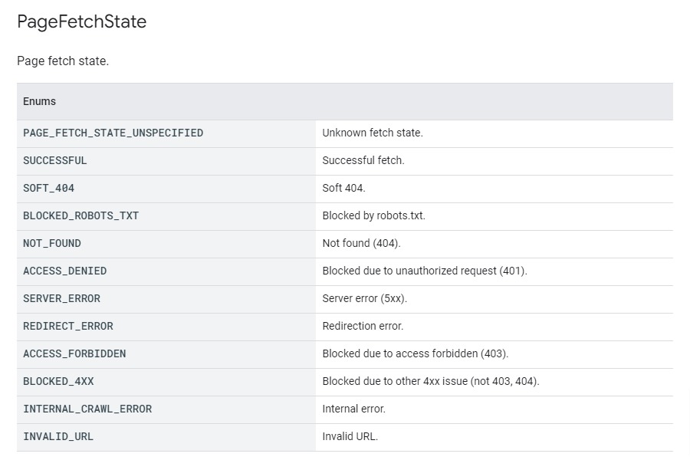Click the ACCESS_DENIED enum name
This screenshot has height=470, width=690.
point(64,271)
